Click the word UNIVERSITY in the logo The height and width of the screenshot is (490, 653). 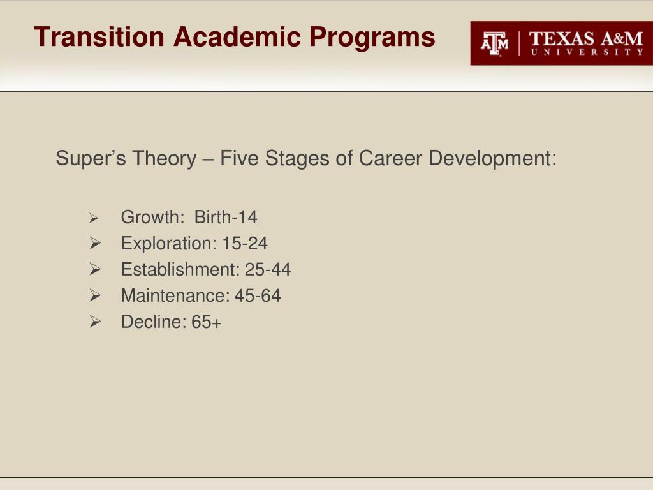(x=587, y=52)
